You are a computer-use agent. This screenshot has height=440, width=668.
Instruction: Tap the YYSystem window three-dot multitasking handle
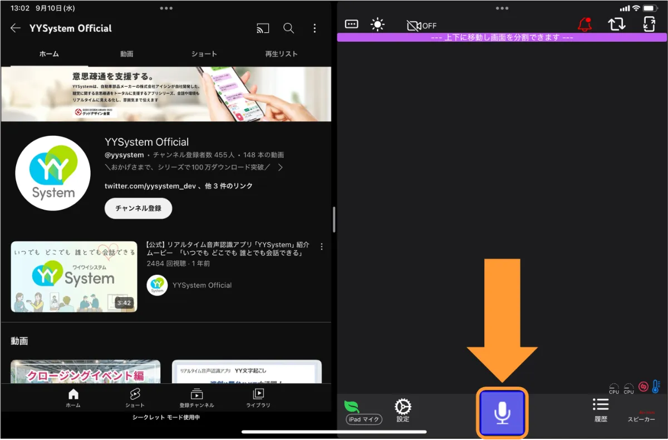coord(502,8)
